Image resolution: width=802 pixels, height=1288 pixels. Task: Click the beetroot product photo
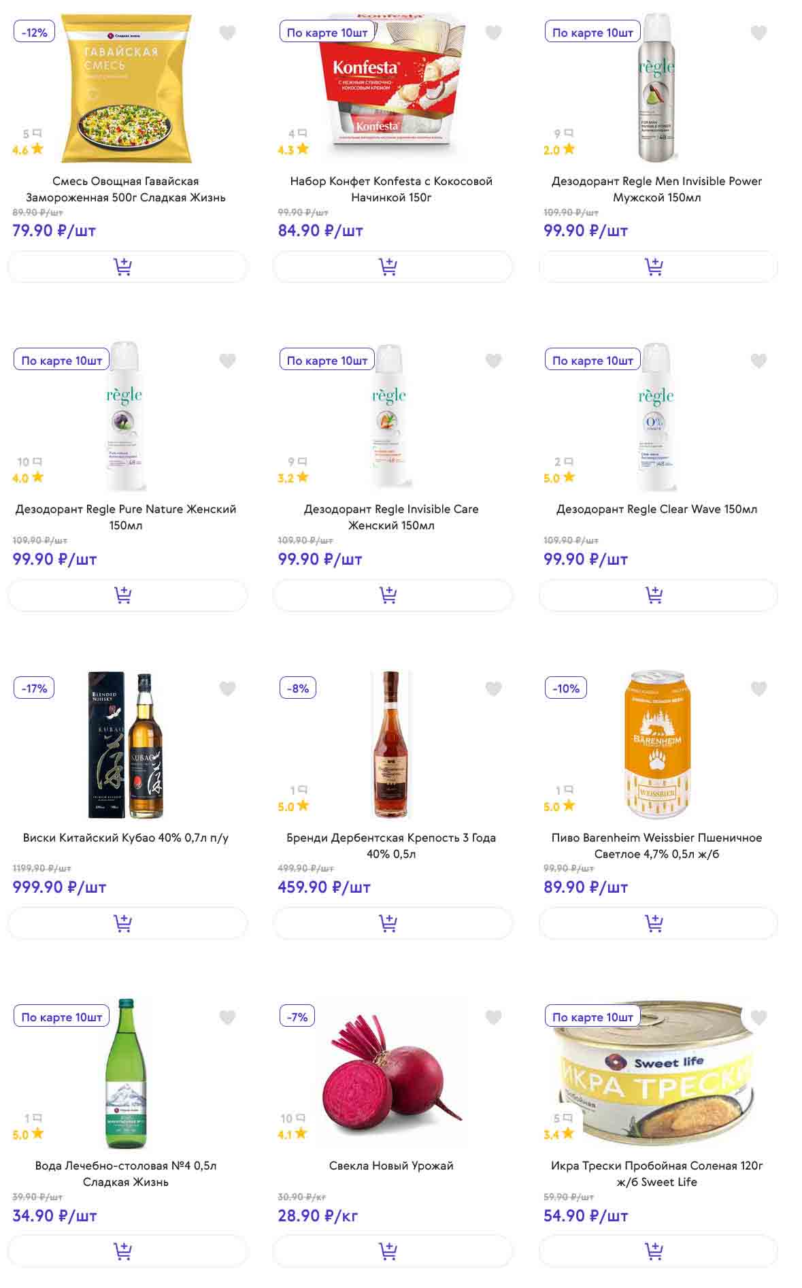391,1073
